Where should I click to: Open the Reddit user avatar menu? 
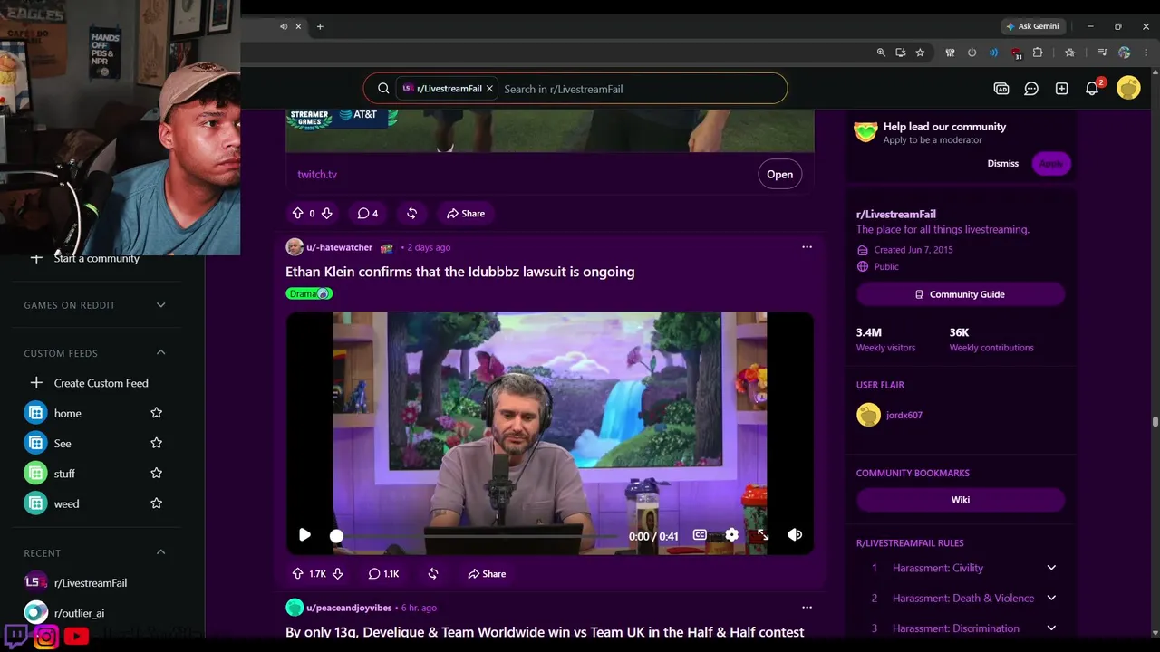(1128, 88)
